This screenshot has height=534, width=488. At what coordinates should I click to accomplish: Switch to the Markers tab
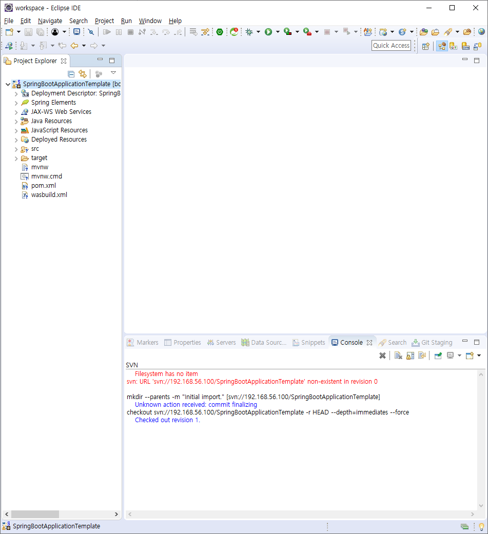[x=143, y=343]
